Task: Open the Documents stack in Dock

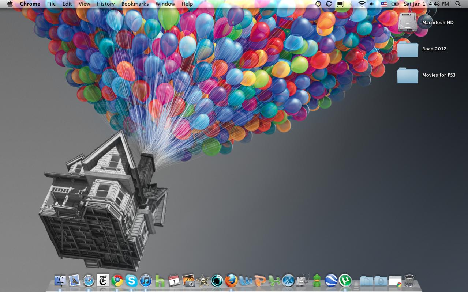Action: tap(366, 281)
